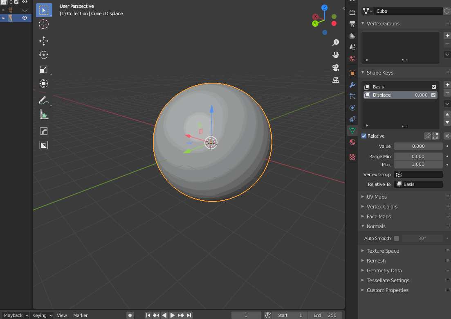
Task: Toggle the Displace shape key checkbox
Action: pos(433,95)
